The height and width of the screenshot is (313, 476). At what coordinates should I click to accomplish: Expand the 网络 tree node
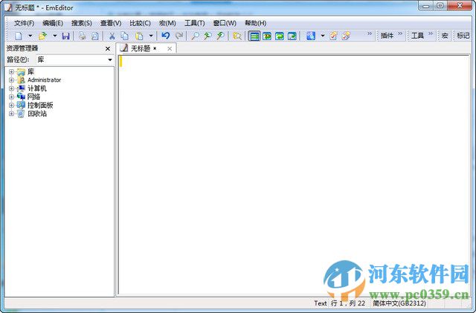pos(11,97)
